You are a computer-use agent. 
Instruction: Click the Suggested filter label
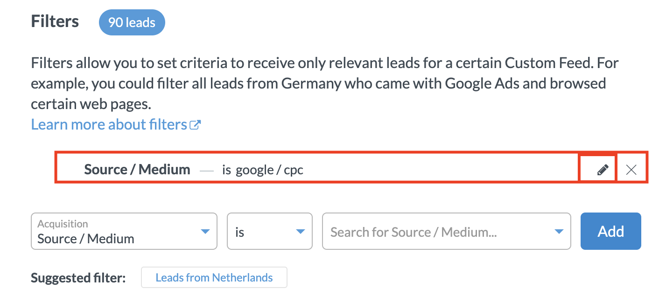(78, 278)
